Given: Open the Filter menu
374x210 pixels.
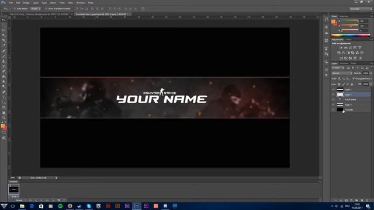Looking at the screenshot, I should 62,2.
